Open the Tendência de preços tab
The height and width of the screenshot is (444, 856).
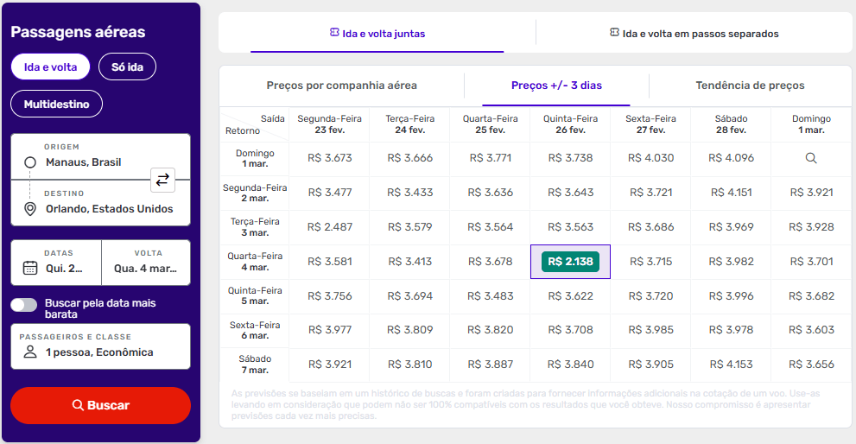pyautogui.click(x=750, y=86)
